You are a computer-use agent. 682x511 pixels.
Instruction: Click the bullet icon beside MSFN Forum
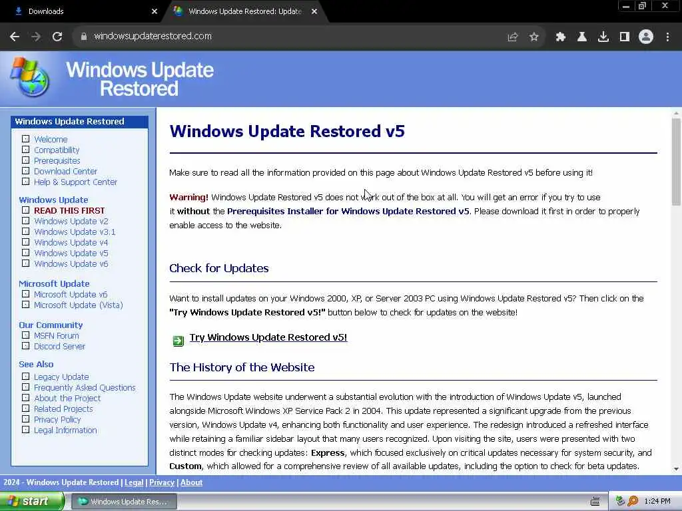(26, 335)
